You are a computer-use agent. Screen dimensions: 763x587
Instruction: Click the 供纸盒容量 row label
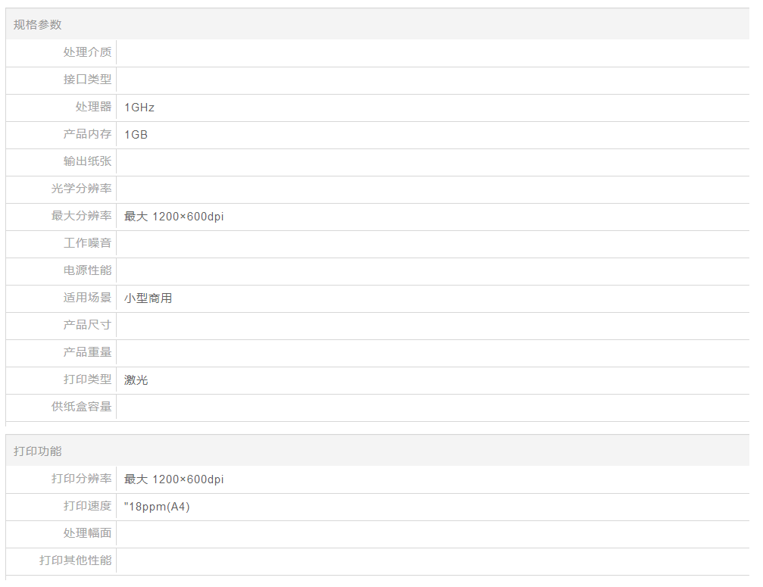81,407
